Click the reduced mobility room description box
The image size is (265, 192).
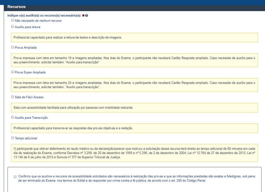tap(134, 108)
